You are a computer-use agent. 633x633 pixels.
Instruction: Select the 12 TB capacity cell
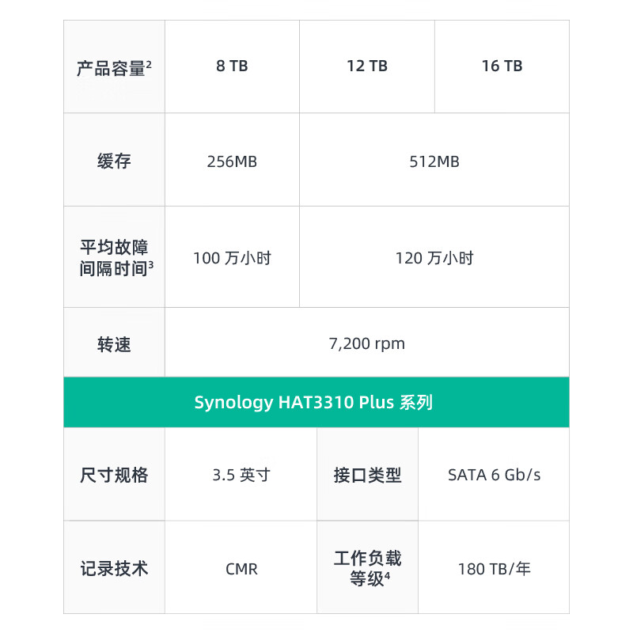point(367,66)
